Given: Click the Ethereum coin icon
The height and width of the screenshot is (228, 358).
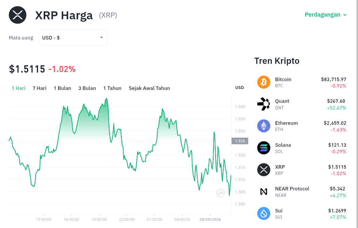Looking at the screenshot, I should [264, 126].
